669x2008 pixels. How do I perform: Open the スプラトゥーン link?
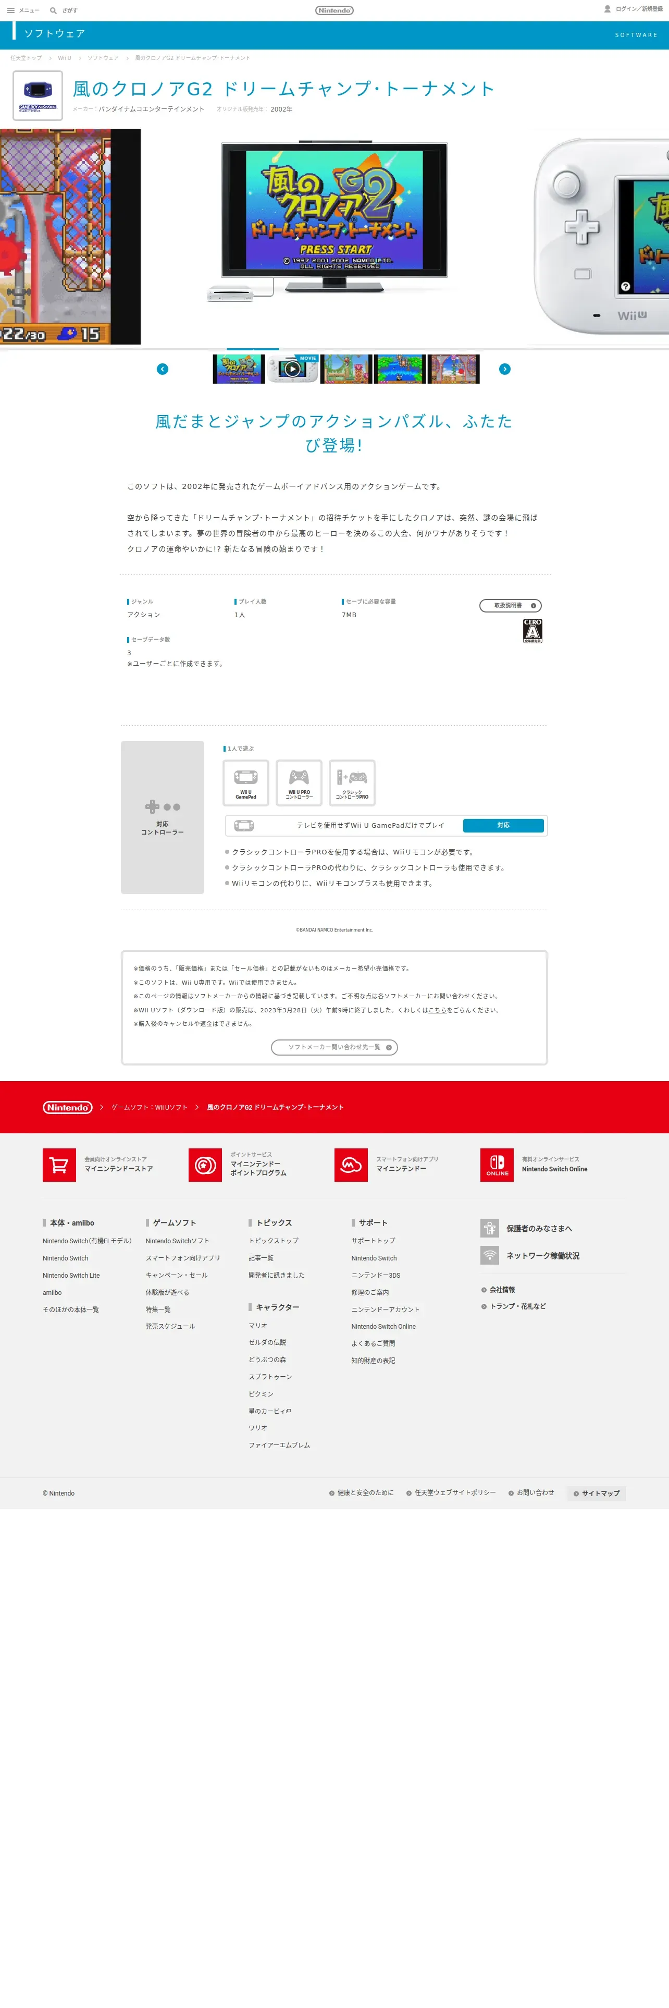coord(270,1377)
